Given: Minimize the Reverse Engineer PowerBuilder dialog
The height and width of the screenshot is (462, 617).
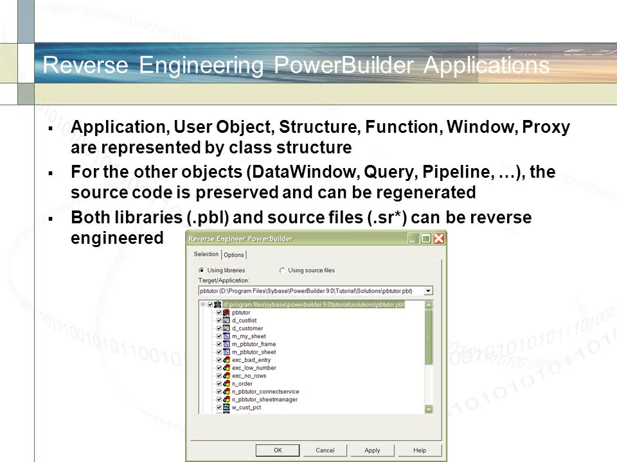Looking at the screenshot, I should tap(413, 239).
